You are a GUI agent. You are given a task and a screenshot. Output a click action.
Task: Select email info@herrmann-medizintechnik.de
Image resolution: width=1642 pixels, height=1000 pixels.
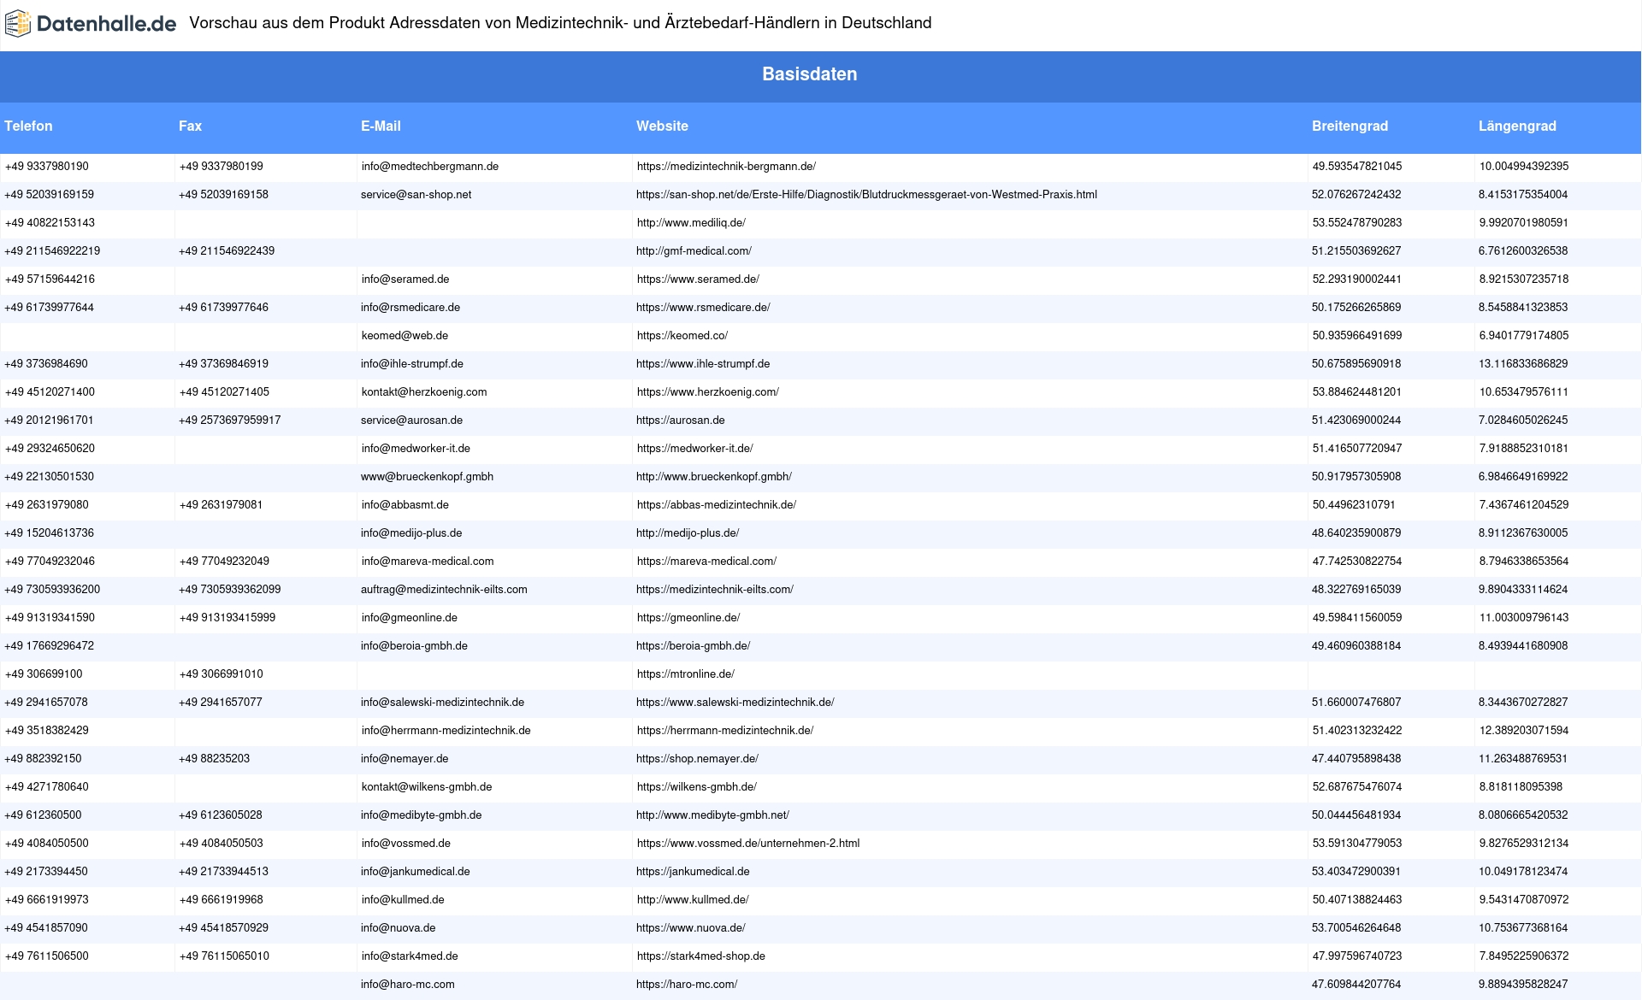coord(446,731)
